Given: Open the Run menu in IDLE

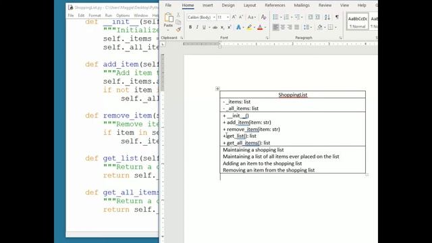Looking at the screenshot, I should tap(109, 16).
